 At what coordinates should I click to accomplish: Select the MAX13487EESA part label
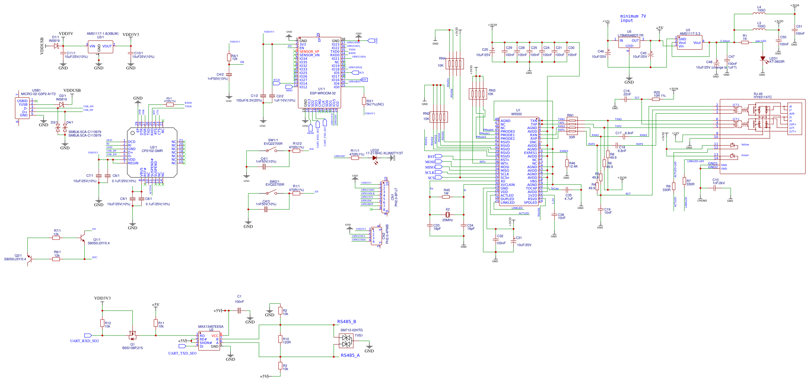pyautogui.click(x=211, y=327)
